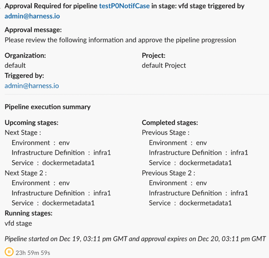Select the Next Stage 2 label
The width and height of the screenshot is (269, 258).
[26, 173]
